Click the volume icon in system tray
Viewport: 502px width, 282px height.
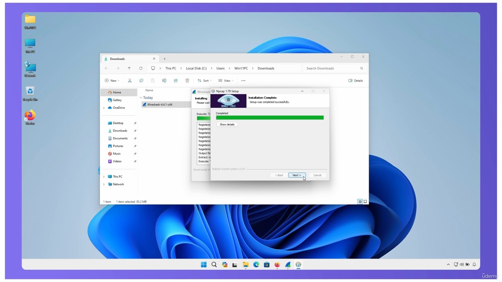461,265
